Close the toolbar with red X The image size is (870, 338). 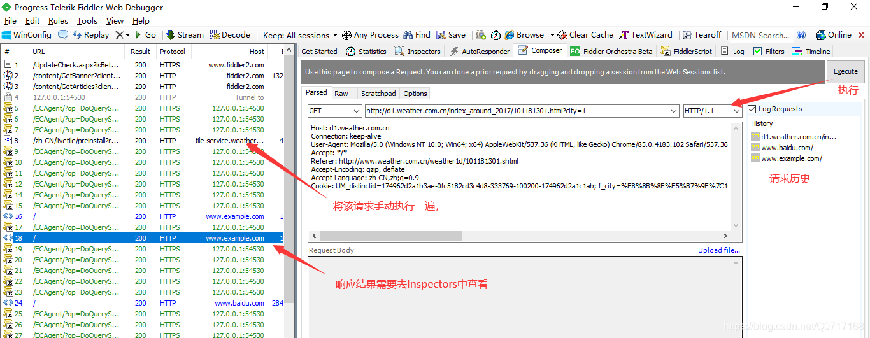[x=862, y=35]
